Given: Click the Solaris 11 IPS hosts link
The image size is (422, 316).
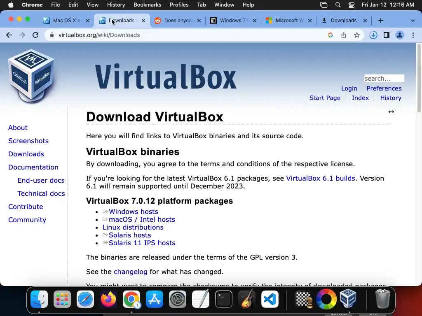Looking at the screenshot, I should (142, 243).
